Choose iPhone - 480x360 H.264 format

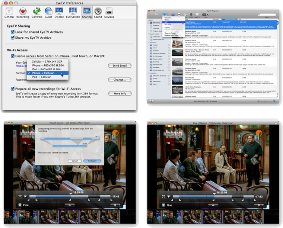[47, 65]
